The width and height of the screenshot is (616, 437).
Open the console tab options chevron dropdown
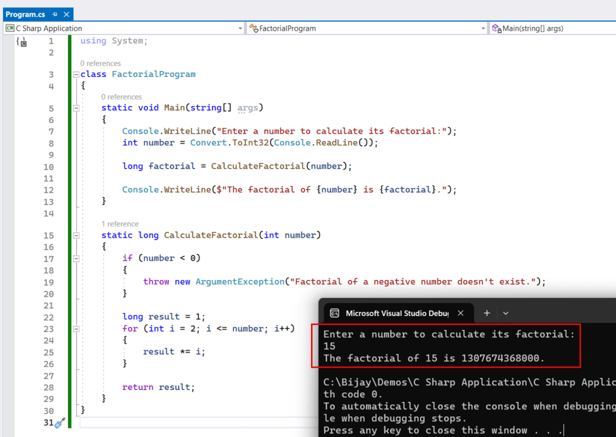506,313
